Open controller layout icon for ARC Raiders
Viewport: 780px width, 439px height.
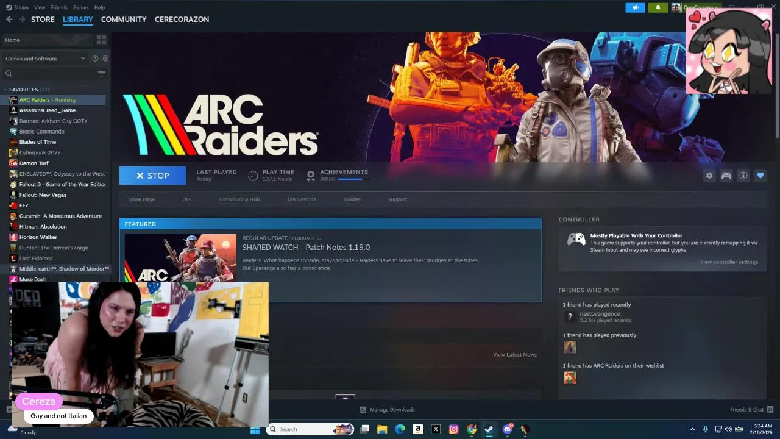click(726, 176)
